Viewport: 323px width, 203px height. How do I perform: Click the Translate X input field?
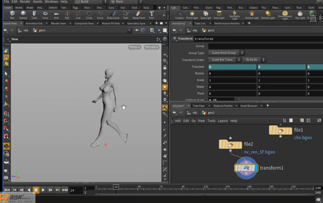[x=232, y=67]
